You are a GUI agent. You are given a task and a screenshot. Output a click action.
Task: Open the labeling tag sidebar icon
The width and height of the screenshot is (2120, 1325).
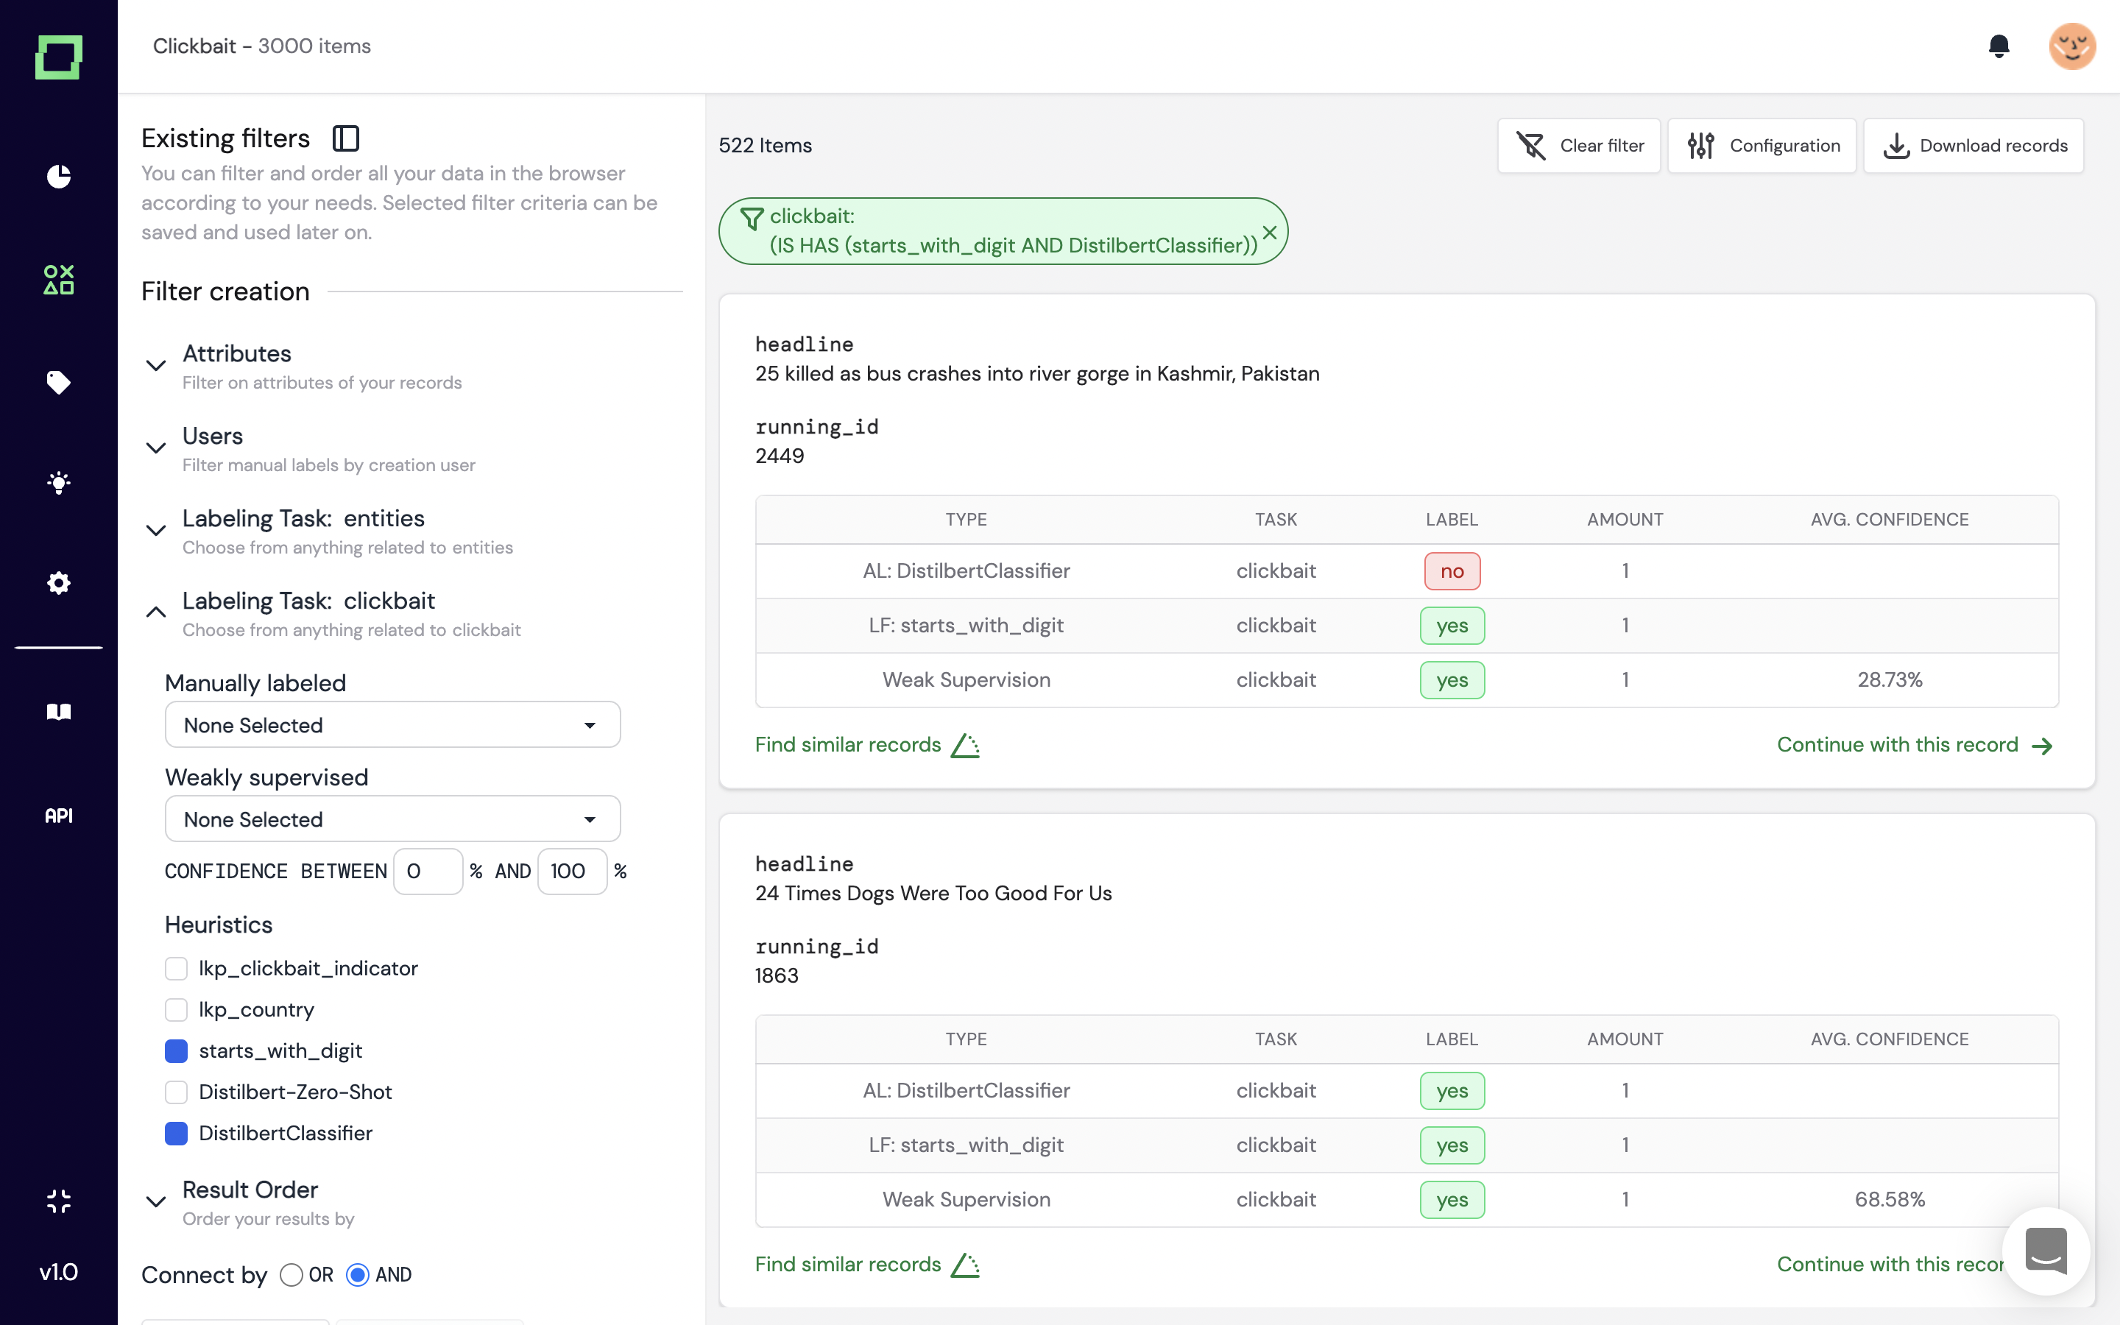[59, 382]
